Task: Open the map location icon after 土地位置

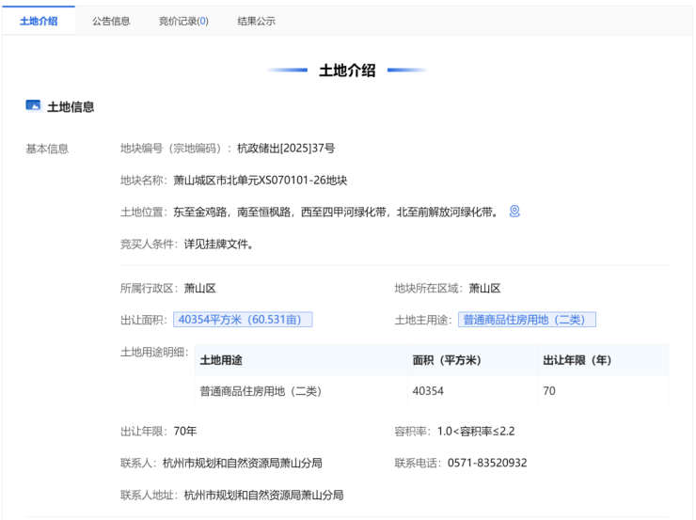Action: pos(514,212)
